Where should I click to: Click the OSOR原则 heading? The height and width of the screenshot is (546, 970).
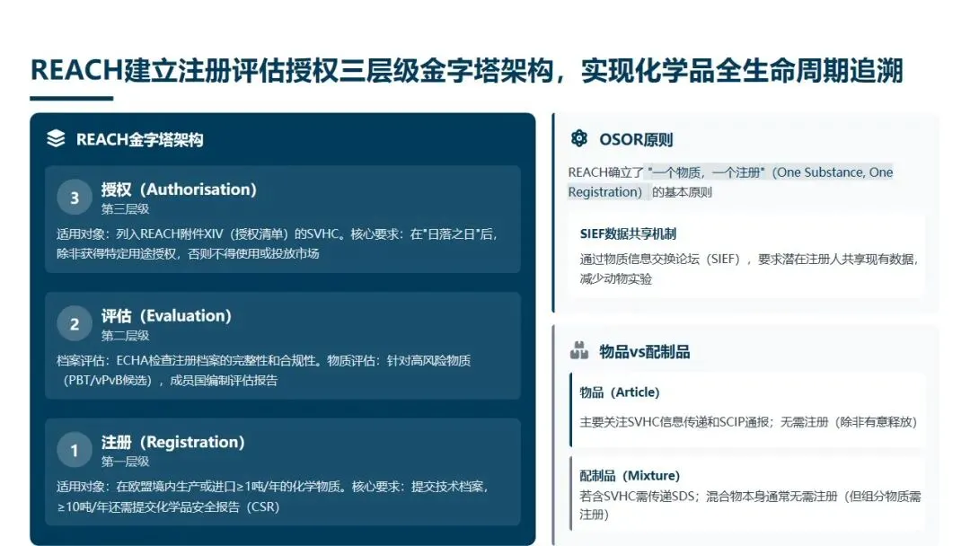[636, 140]
